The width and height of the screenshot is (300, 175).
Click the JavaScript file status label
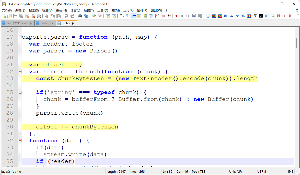pos(11,172)
